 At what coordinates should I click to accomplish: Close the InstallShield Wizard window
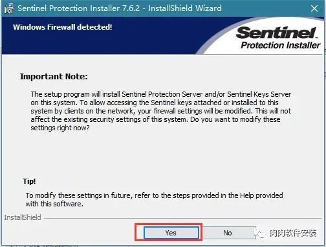(x=314, y=8)
